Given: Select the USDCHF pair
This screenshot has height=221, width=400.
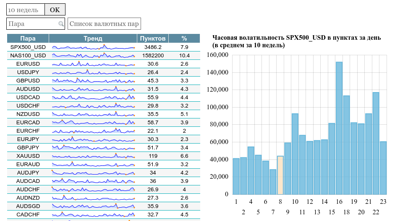Looking at the screenshot, I should (x=28, y=106).
